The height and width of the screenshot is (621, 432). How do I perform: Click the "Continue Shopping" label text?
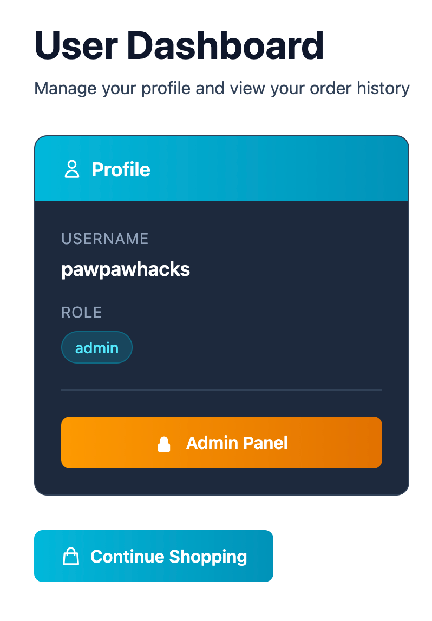click(x=168, y=557)
